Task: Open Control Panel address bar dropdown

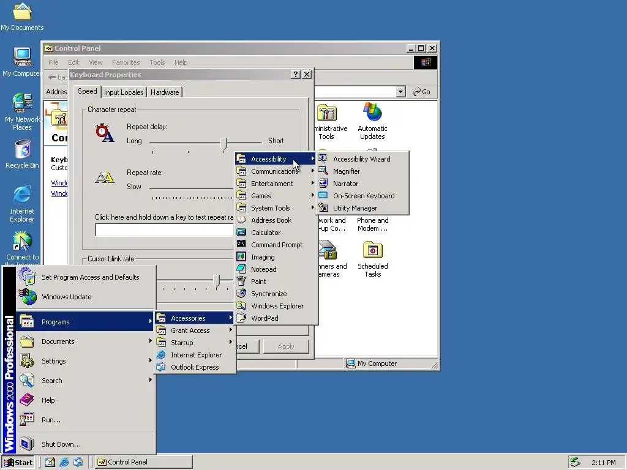Action: pos(401,92)
